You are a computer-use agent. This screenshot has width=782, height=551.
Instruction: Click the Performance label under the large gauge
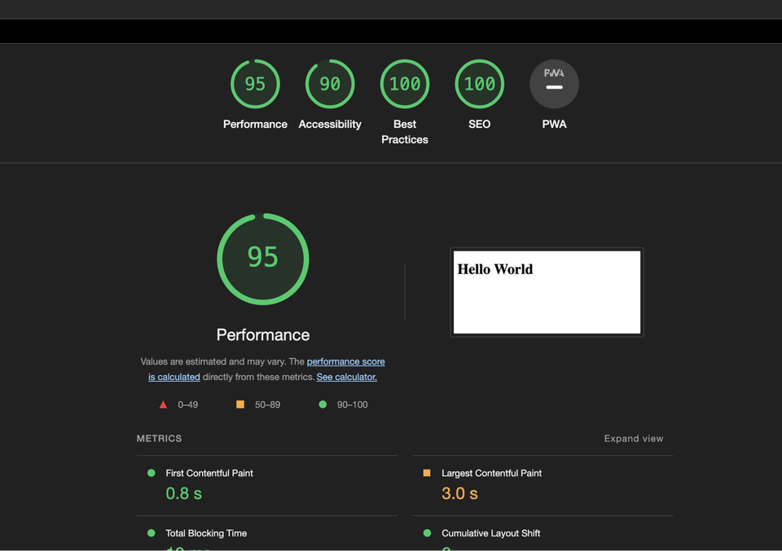pyautogui.click(x=262, y=335)
